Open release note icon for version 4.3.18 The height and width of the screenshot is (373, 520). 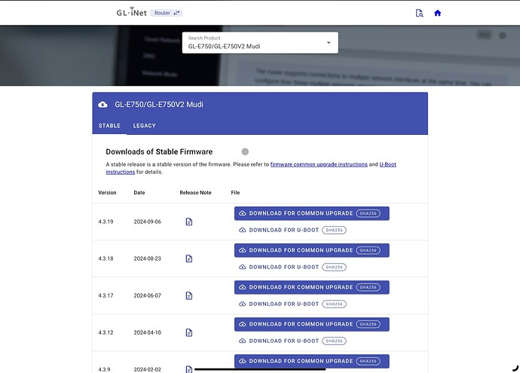tap(189, 258)
